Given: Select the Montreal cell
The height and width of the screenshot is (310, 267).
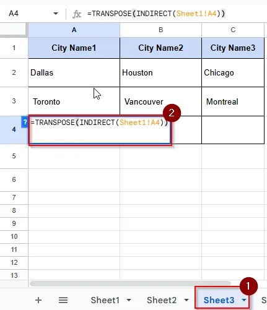Looking at the screenshot, I should click(x=233, y=101).
